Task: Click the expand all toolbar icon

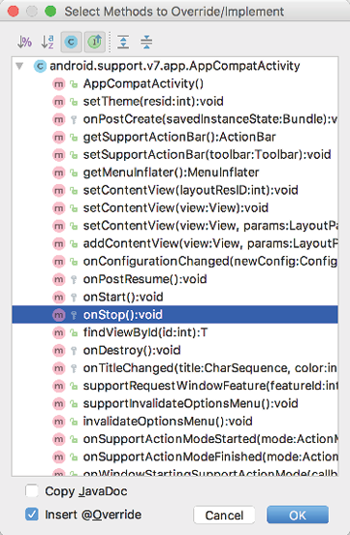Action: [x=123, y=42]
